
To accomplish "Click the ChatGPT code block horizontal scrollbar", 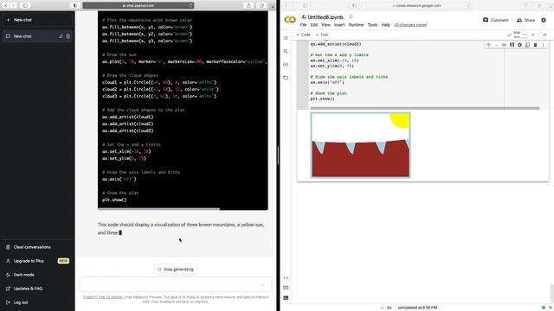I will tap(158, 209).
